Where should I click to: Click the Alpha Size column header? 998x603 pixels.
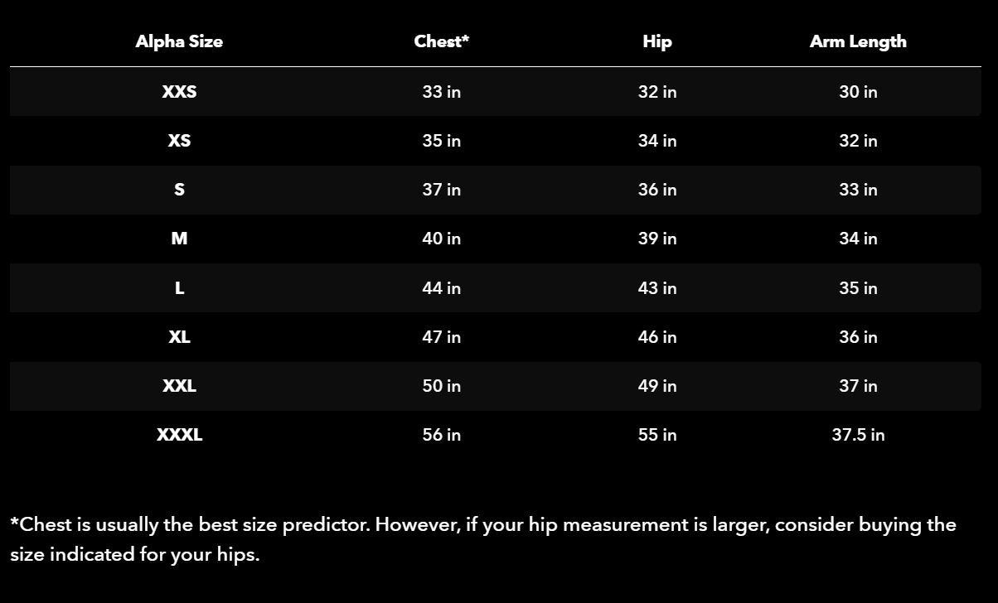tap(179, 41)
